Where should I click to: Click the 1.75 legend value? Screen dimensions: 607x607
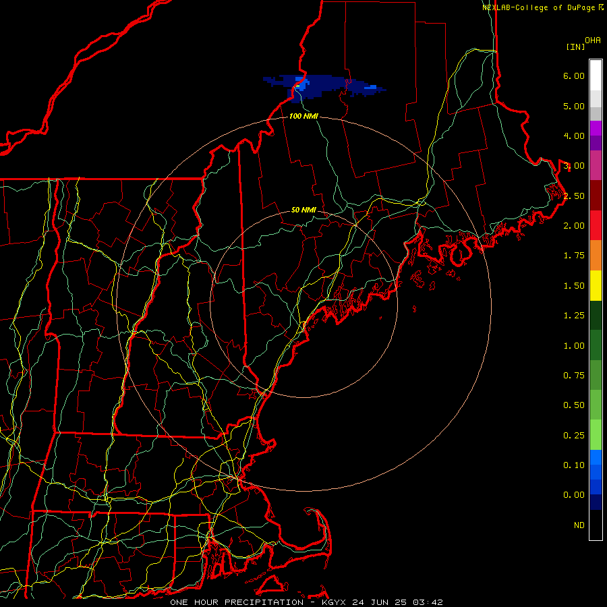(x=574, y=256)
